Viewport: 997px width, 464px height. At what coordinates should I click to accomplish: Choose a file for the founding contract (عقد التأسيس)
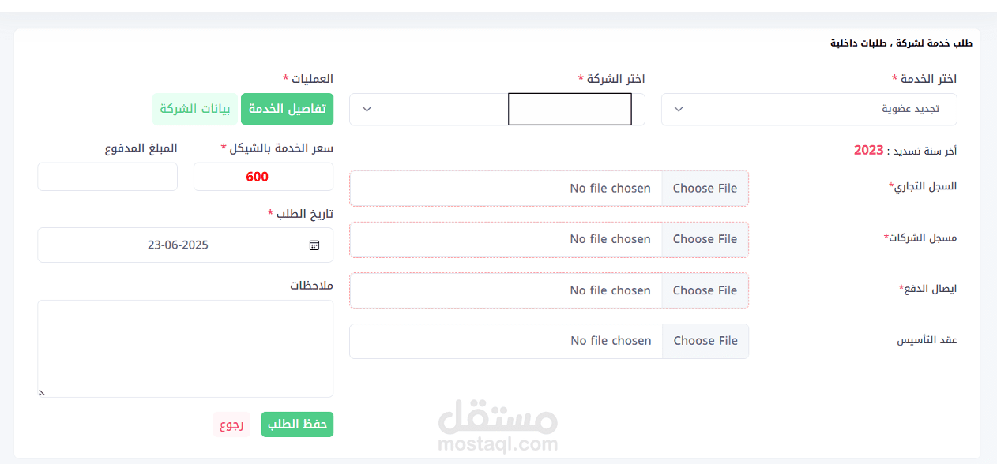tap(705, 341)
